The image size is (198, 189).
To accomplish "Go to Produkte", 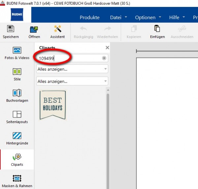I will [x=90, y=17].
